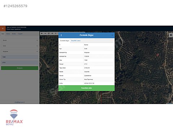Switch to the Bina/BB Listesi tab
Viewport: 173px width, 130px height.
tap(76, 41)
